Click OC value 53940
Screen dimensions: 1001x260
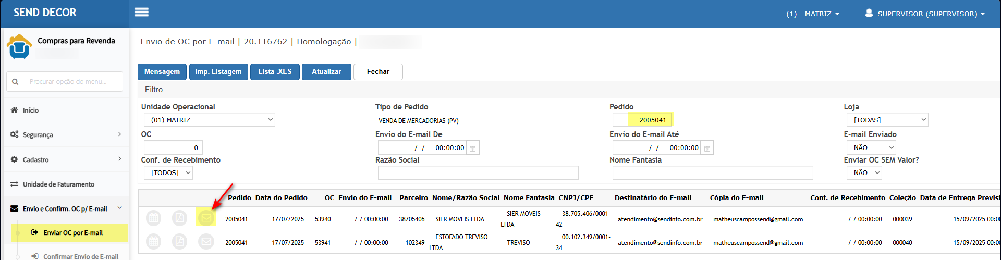pyautogui.click(x=323, y=219)
